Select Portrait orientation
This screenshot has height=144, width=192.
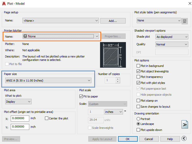[x=138, y=119]
